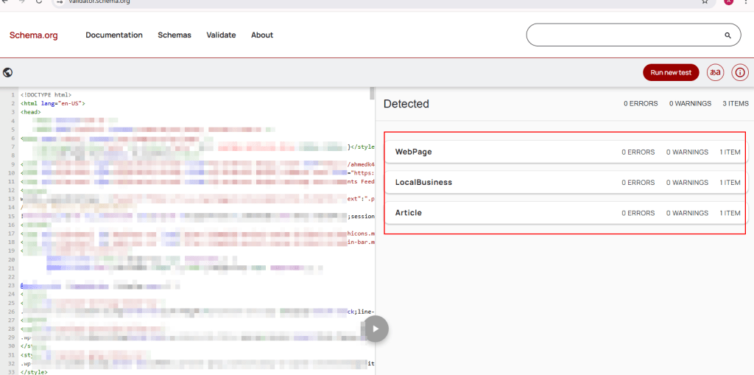Focus the site search field
This screenshot has height=375, width=754.
[633, 35]
